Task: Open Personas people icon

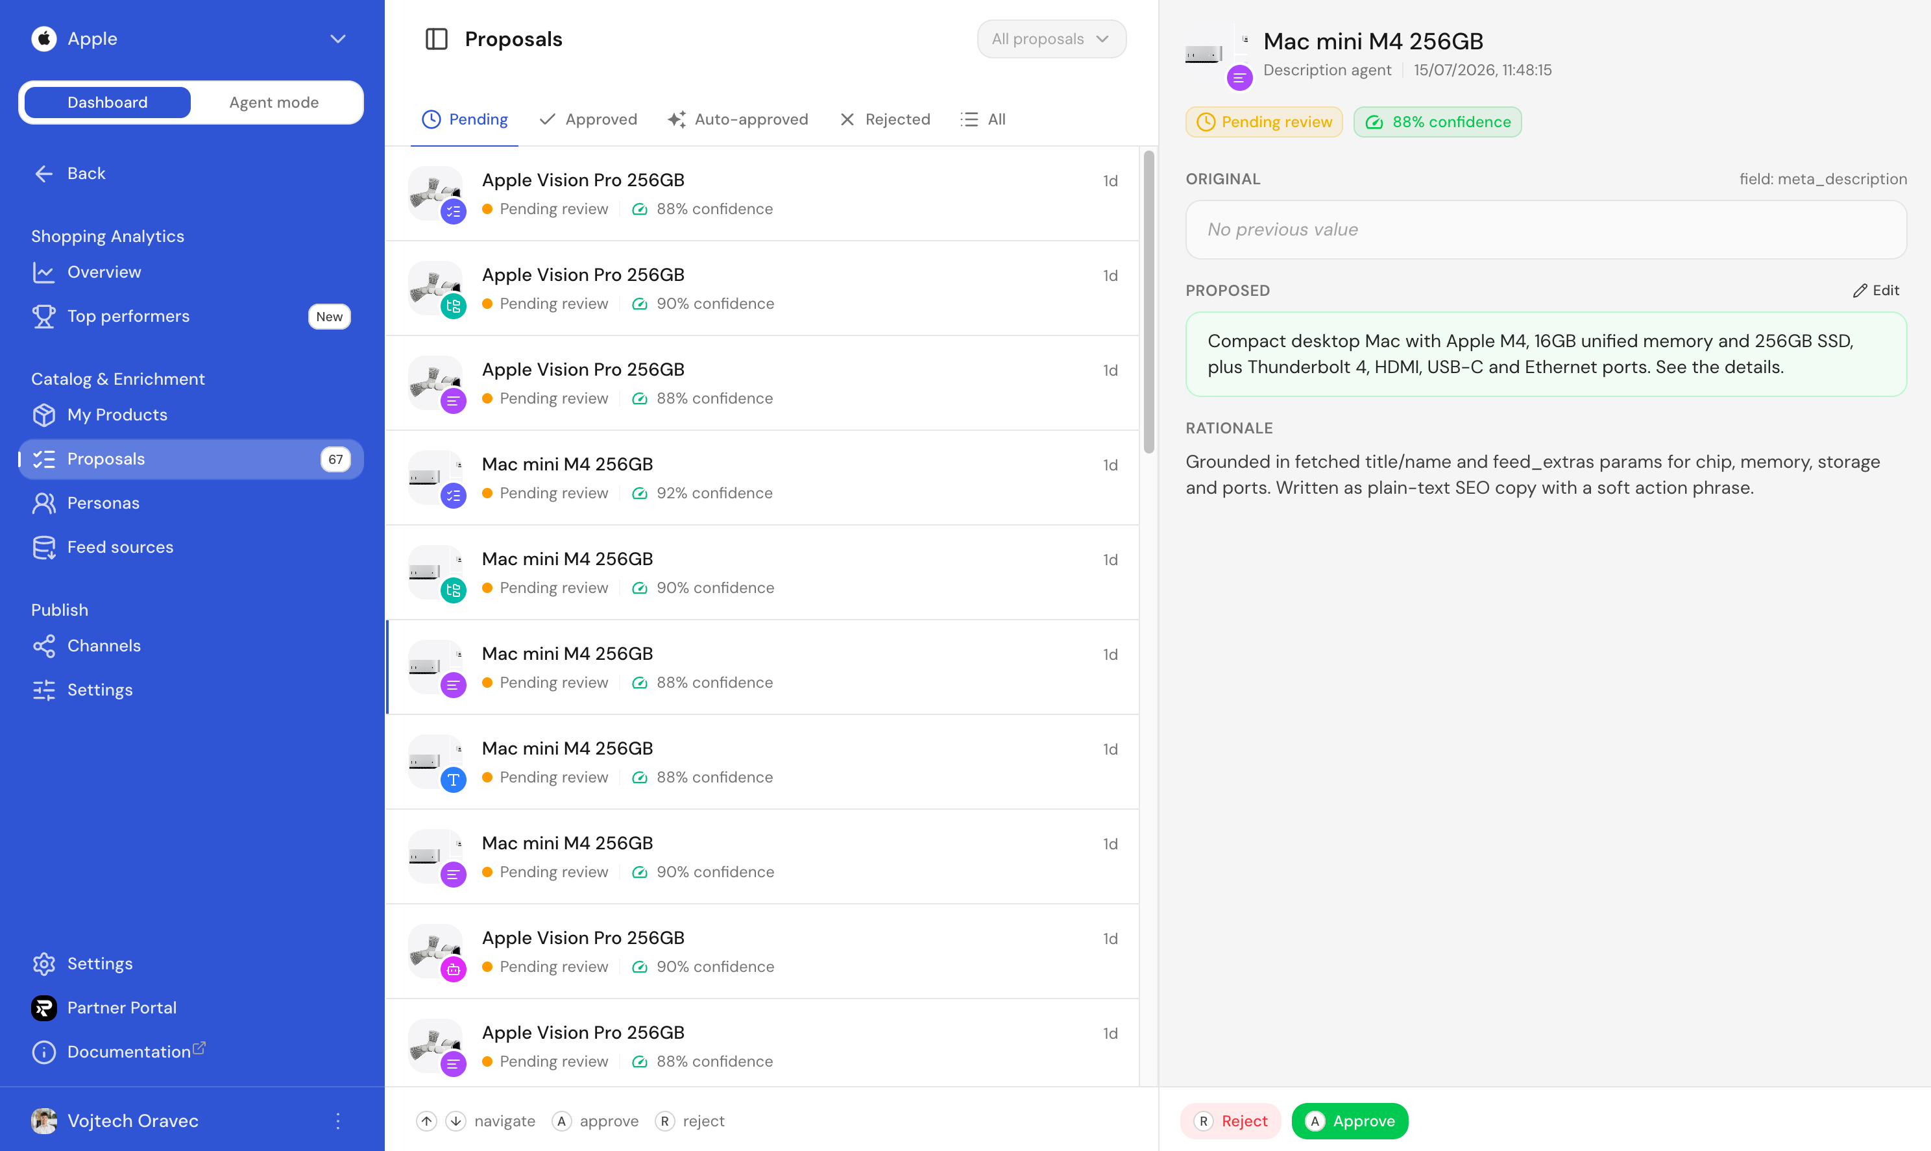Action: 44,503
